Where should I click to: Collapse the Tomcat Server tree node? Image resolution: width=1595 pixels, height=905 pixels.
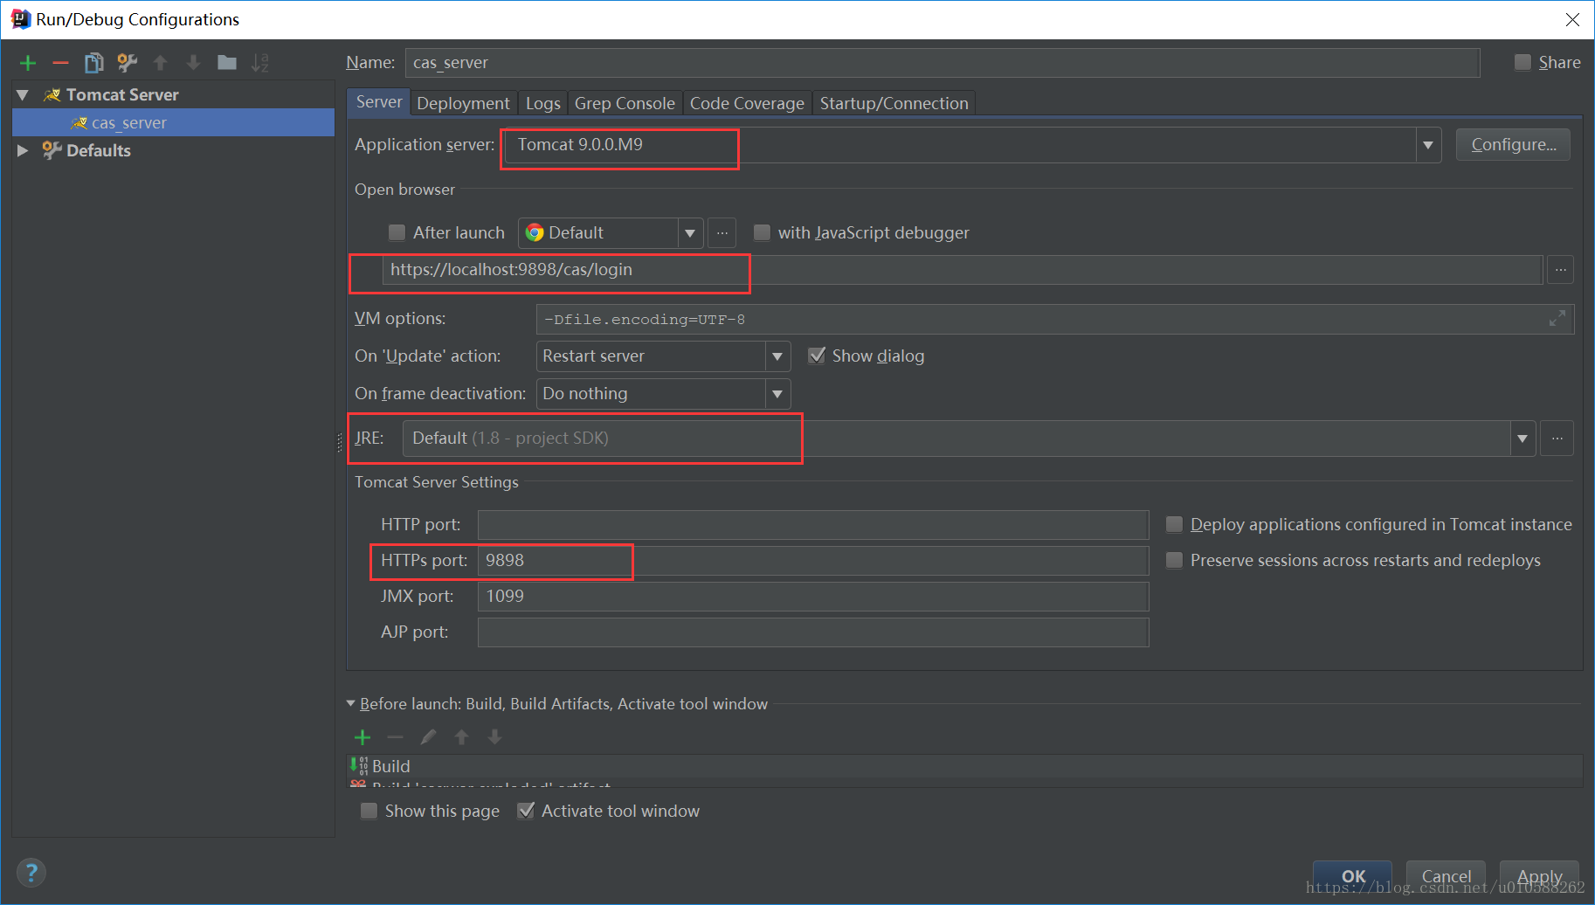[23, 94]
